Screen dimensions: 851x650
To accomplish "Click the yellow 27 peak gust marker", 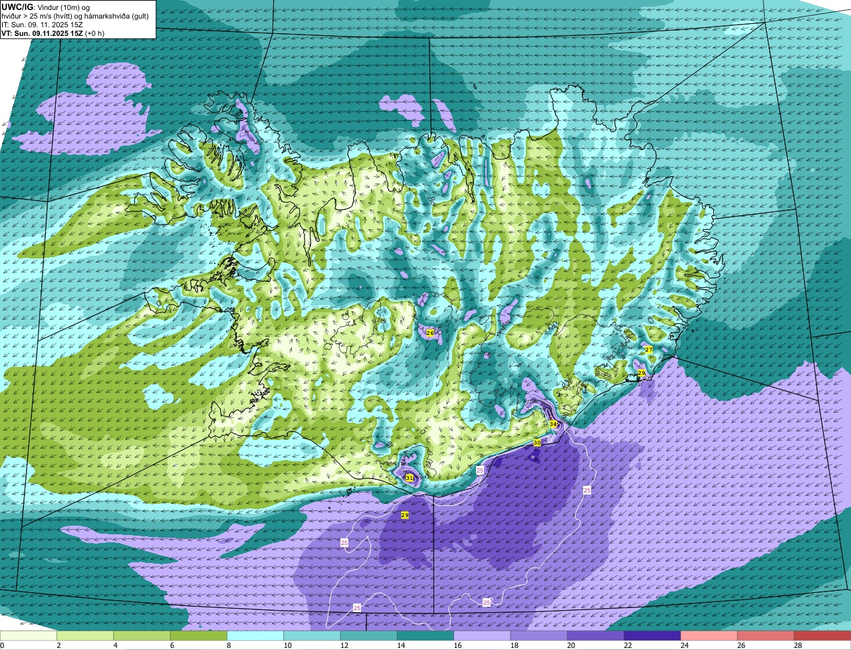I will tap(648, 350).
